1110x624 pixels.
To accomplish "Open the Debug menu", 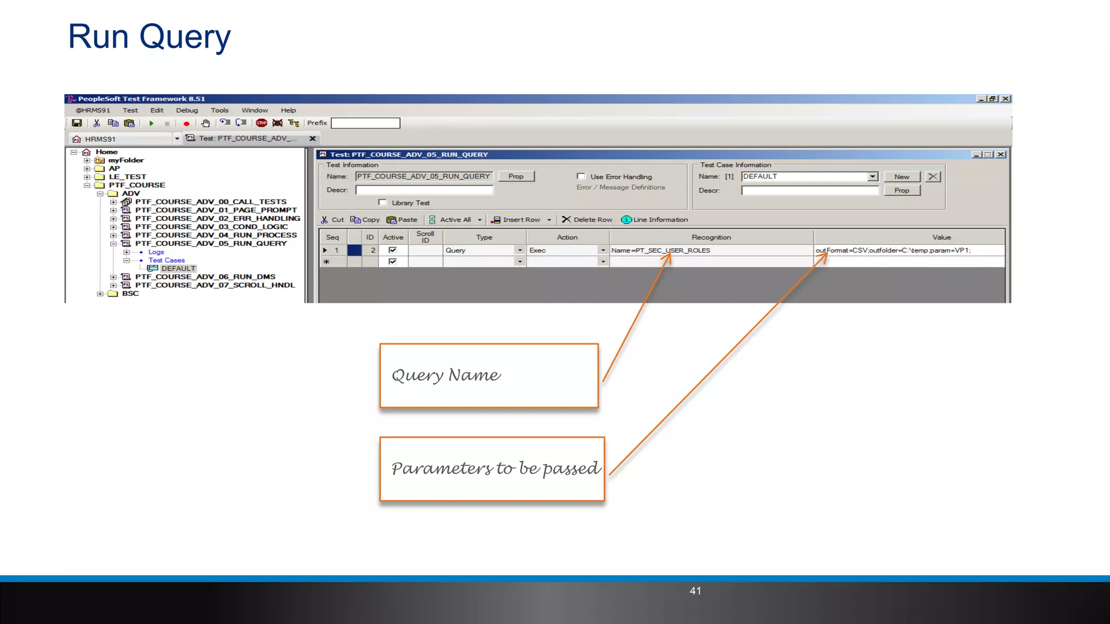I will coord(187,110).
